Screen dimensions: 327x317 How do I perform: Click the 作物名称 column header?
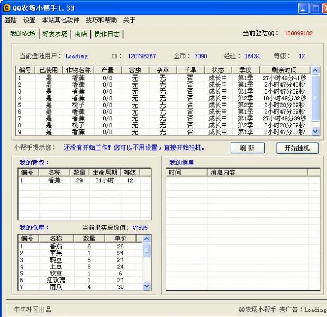pyautogui.click(x=78, y=70)
